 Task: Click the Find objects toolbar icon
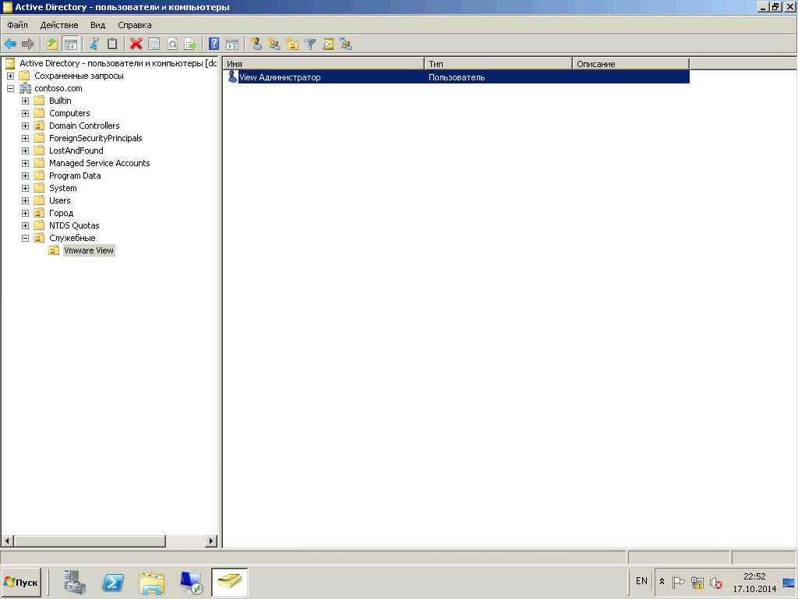tap(328, 44)
